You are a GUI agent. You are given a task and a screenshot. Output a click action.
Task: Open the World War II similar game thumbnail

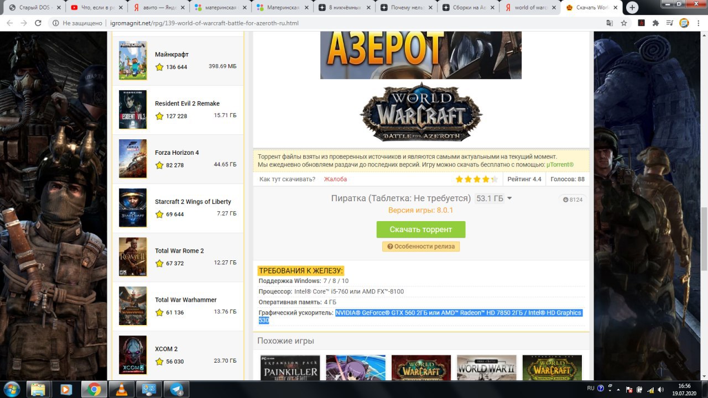(487, 368)
